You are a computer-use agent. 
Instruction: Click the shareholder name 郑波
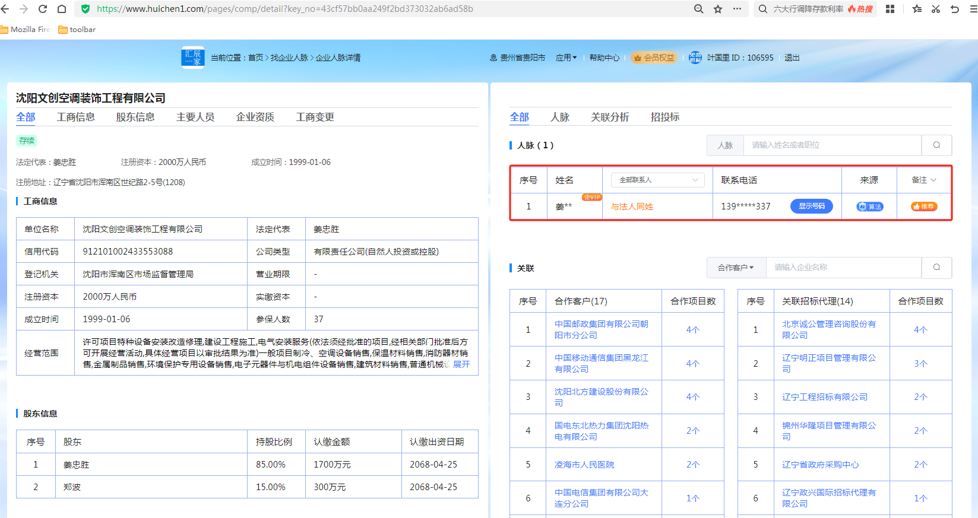[x=72, y=487]
